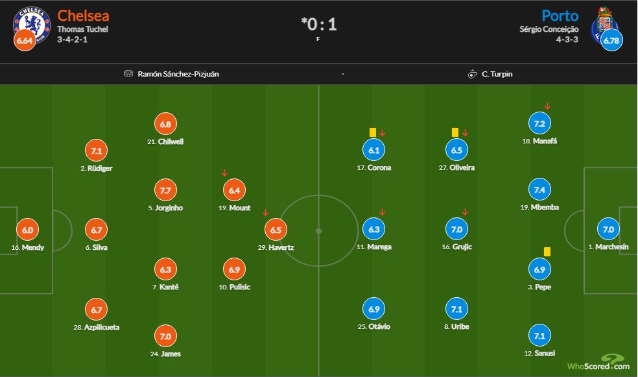Click Pepe's yellow card icon

[547, 252]
